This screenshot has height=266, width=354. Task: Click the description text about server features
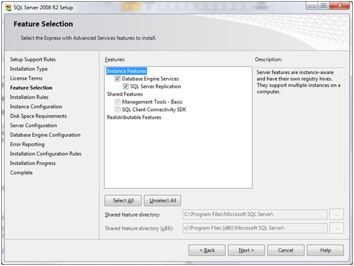pos(298,82)
